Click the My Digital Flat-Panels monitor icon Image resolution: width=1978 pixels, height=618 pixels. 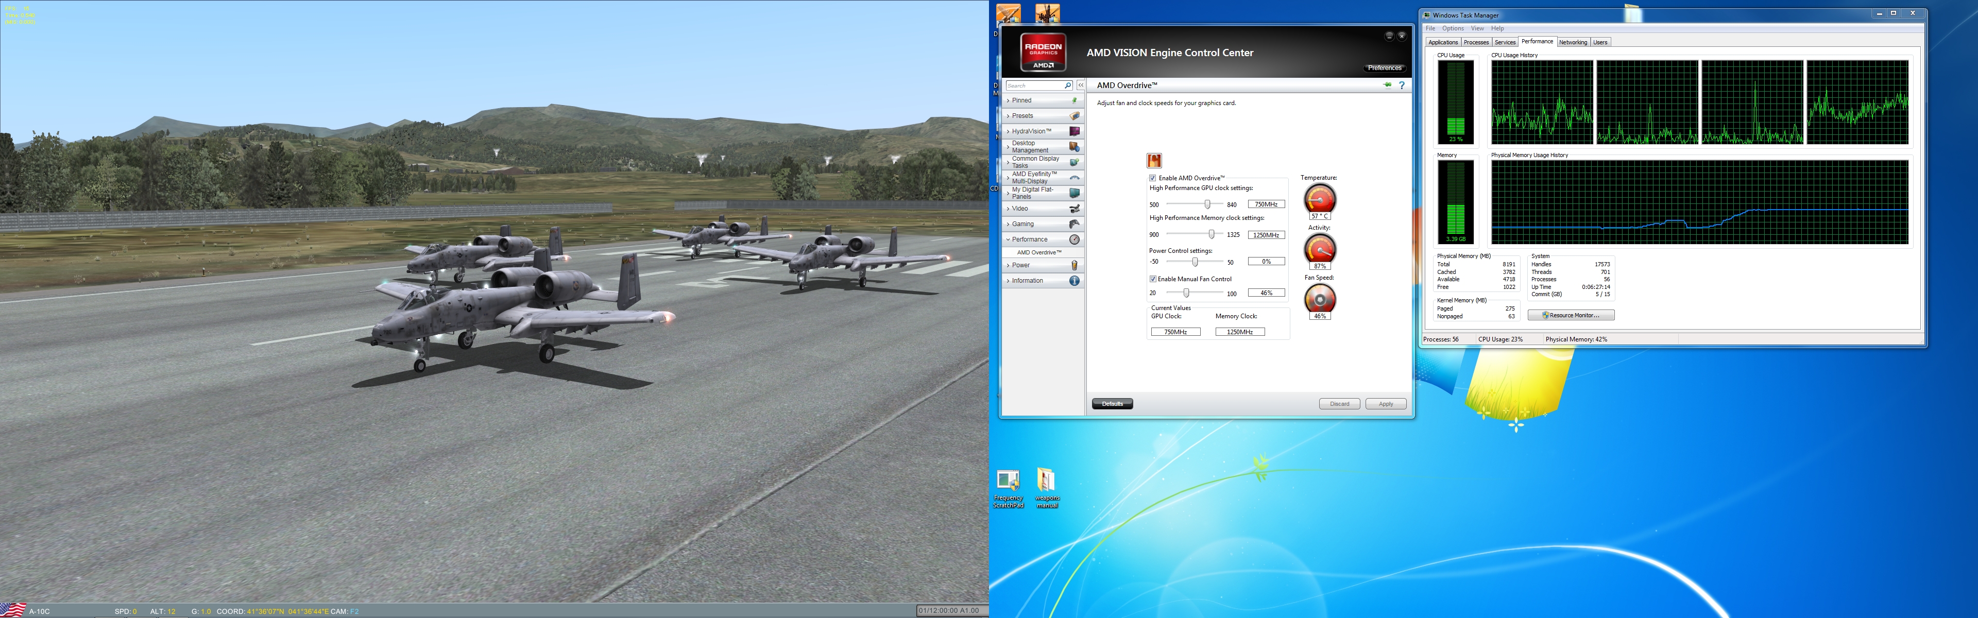pos(1074,193)
